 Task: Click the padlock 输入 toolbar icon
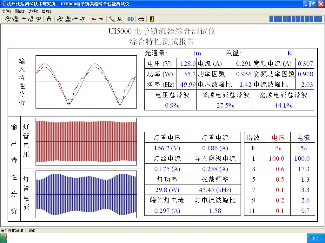point(60,19)
